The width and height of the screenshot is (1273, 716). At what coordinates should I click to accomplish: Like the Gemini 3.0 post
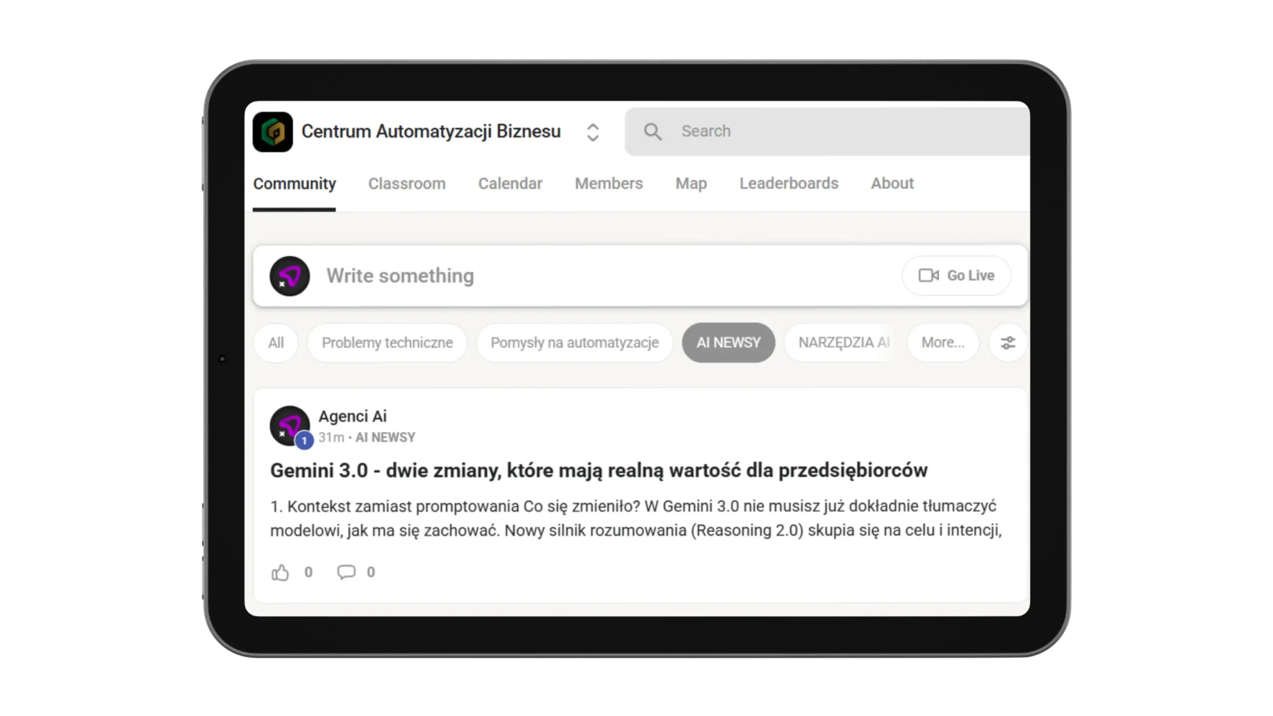[x=280, y=573]
